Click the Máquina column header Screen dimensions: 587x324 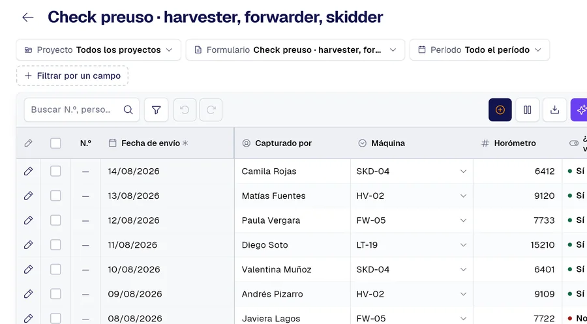pyautogui.click(x=412, y=143)
